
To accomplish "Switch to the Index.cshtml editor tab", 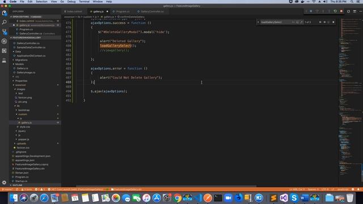I will [x=74, y=11].
